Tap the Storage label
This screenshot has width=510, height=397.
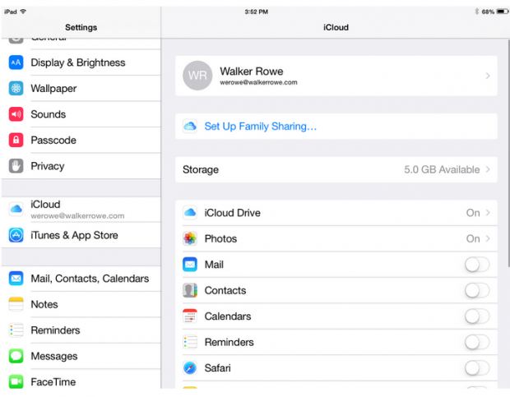[201, 169]
